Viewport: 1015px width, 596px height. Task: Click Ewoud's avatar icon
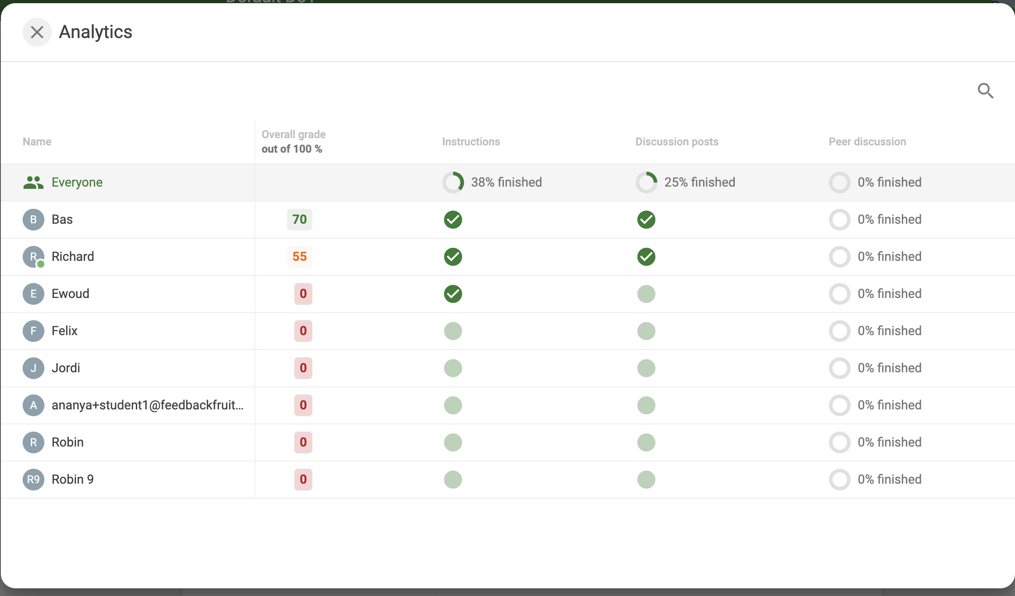(34, 294)
